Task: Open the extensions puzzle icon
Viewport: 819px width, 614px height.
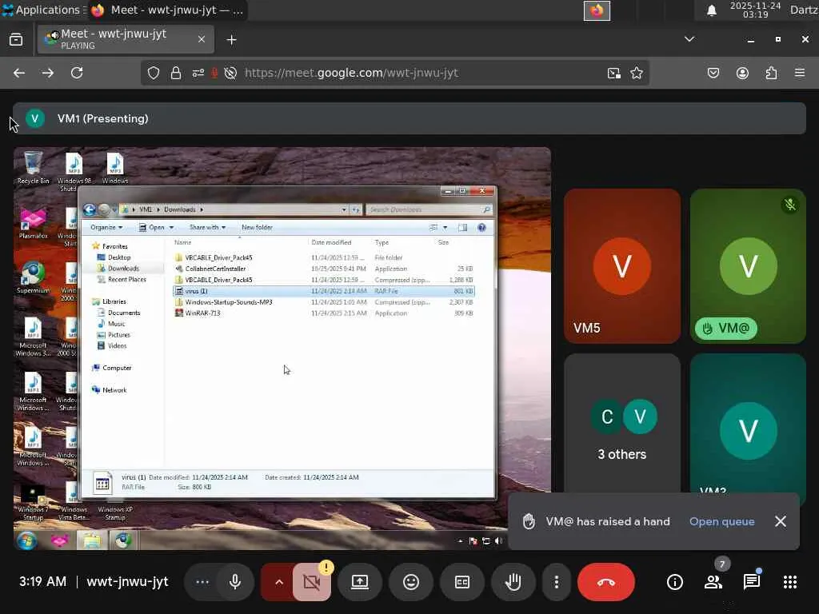Action: [772, 73]
